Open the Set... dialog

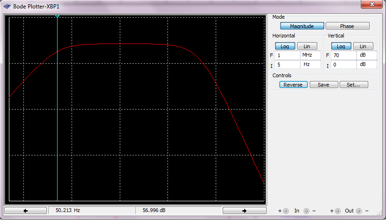(354, 85)
